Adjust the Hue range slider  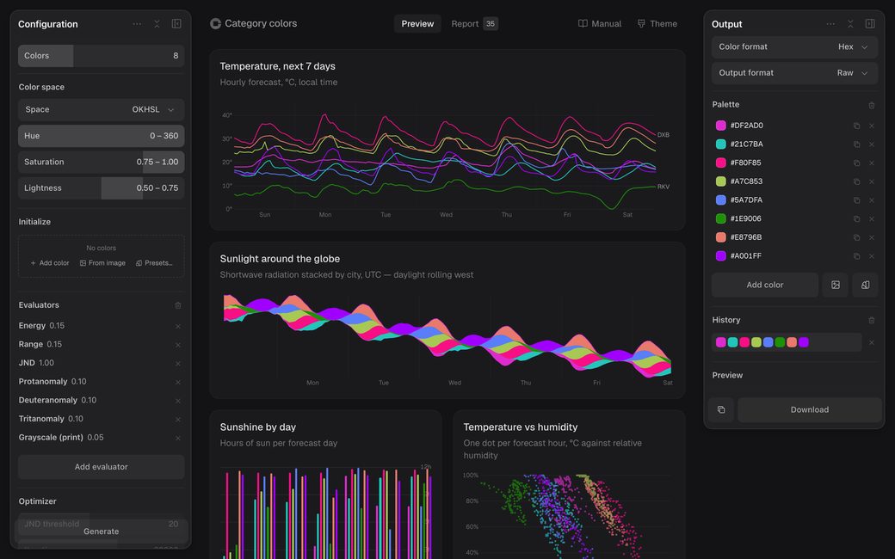click(x=101, y=136)
